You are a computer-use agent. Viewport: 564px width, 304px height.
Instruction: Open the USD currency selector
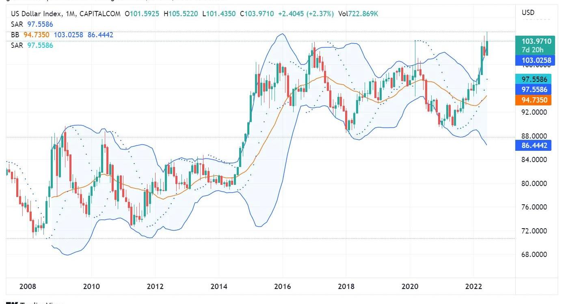(x=528, y=13)
